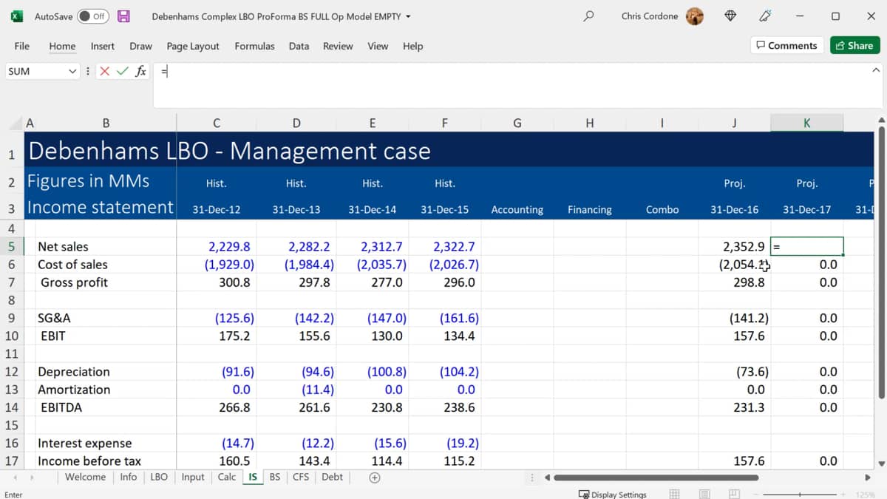Switch to the LBO sheet tab
887x499 pixels.
click(x=159, y=477)
